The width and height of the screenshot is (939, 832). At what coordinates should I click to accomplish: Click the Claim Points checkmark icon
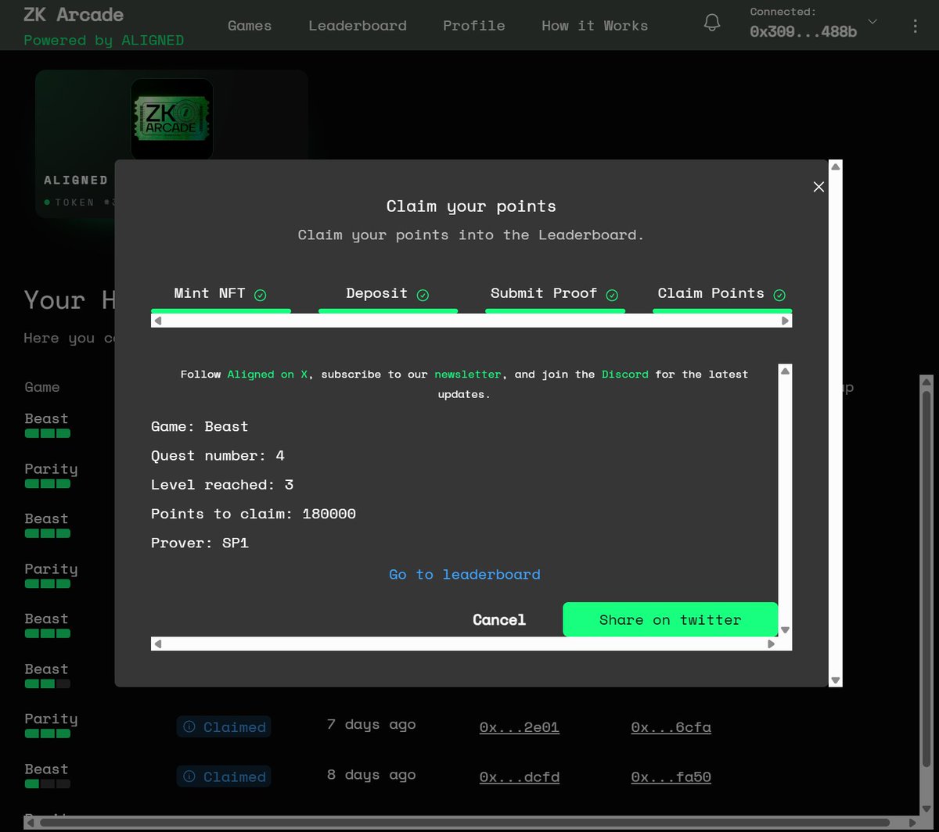779,295
